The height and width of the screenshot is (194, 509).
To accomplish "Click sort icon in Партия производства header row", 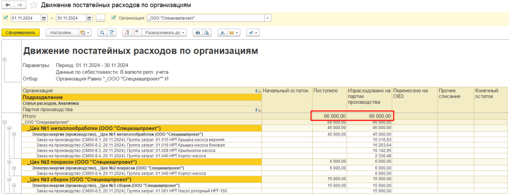I will pos(258,110).
